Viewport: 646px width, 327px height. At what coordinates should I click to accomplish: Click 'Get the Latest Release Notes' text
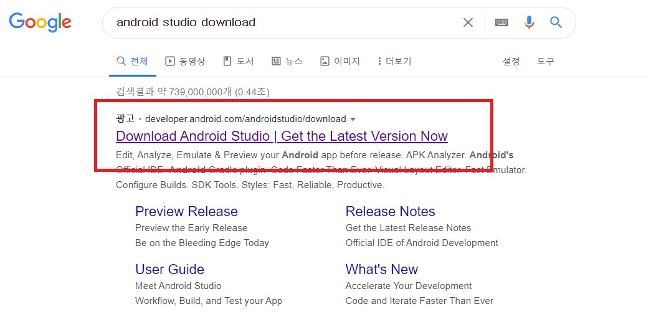(408, 228)
